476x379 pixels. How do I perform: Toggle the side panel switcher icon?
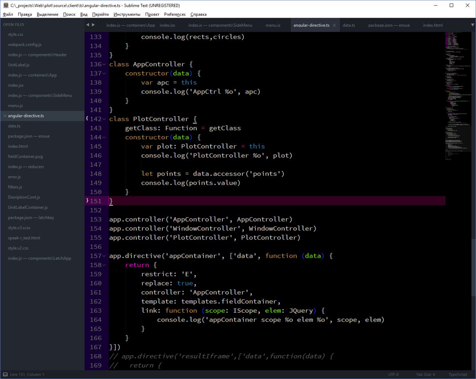[x=5, y=374]
